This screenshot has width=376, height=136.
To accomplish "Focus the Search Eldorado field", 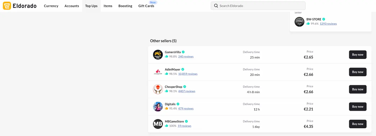I will tap(261, 6).
